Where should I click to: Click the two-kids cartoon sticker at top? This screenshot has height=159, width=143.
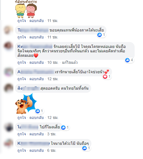point(26,11)
